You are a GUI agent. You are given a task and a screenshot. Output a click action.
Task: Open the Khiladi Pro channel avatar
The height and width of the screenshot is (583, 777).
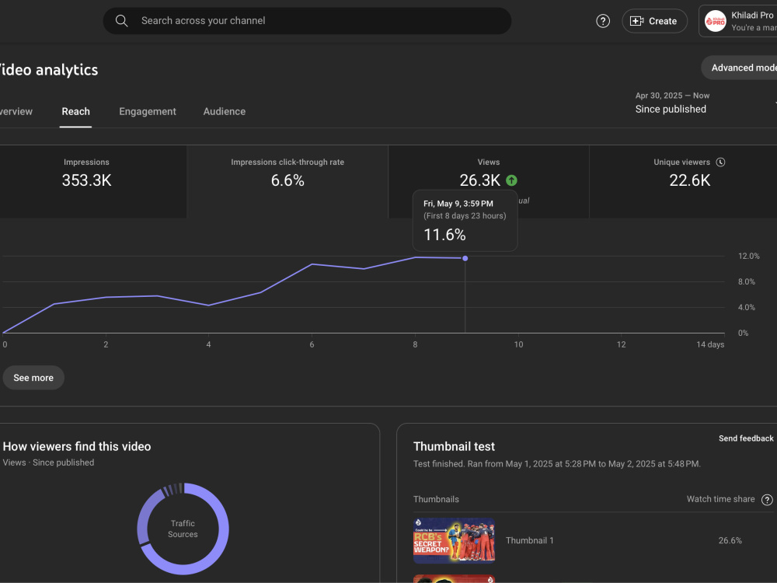(715, 21)
